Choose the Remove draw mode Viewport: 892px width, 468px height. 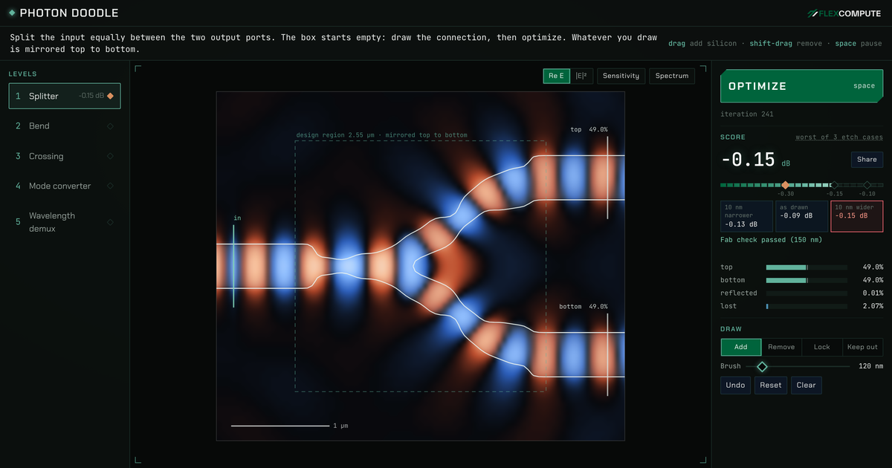pos(781,347)
